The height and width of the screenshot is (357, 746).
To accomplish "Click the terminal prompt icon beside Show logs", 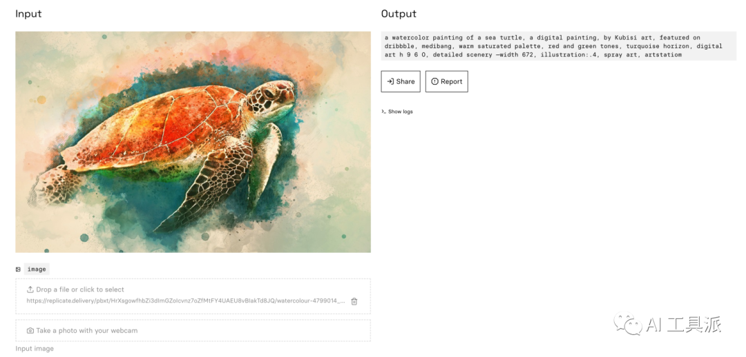I will [384, 112].
